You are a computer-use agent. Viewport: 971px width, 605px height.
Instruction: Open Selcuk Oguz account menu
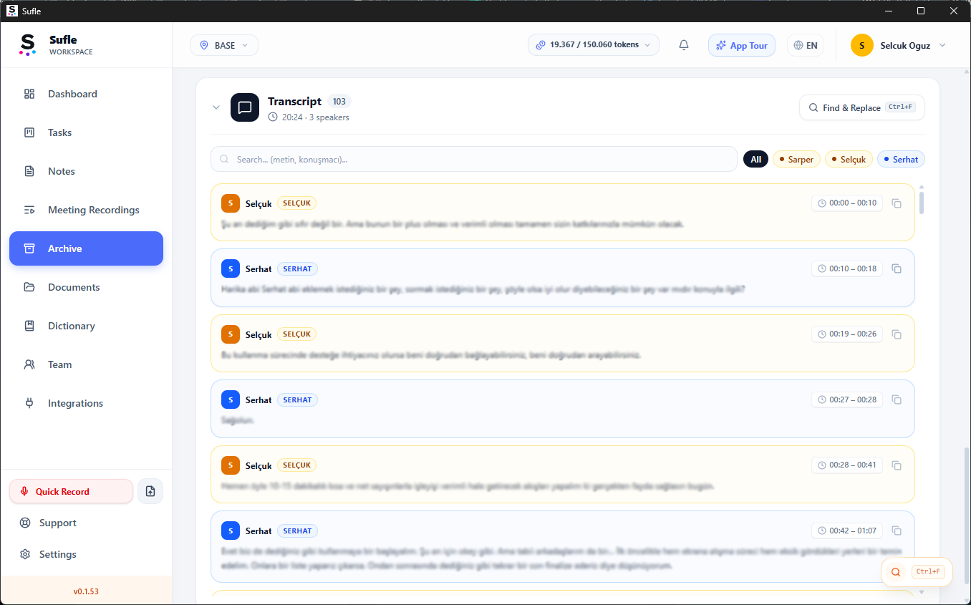pyautogui.click(x=898, y=45)
